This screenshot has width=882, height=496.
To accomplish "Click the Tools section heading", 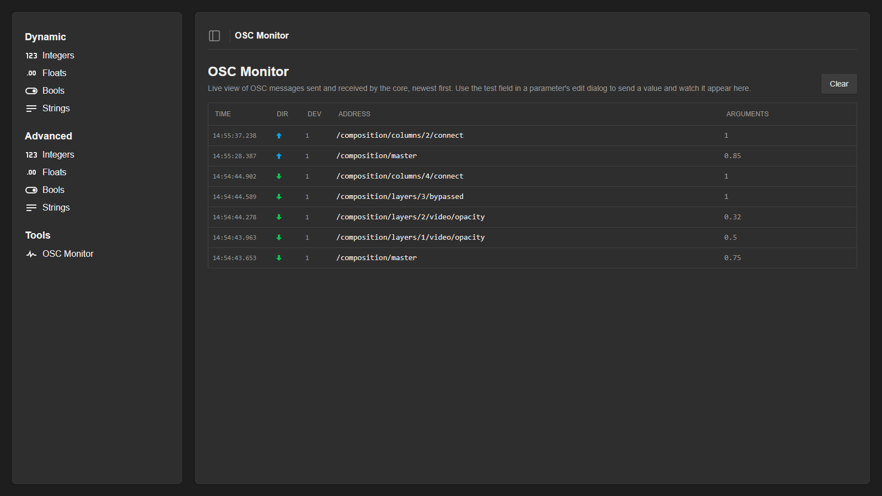I will (x=37, y=235).
